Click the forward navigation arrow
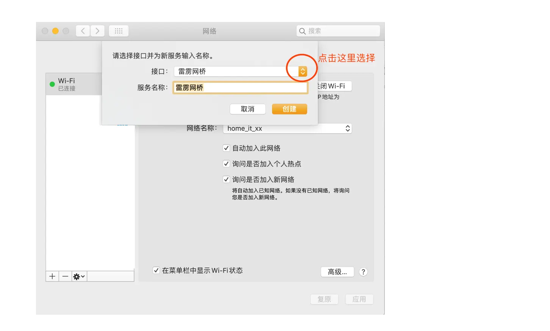The width and height of the screenshot is (550, 331). 97,31
